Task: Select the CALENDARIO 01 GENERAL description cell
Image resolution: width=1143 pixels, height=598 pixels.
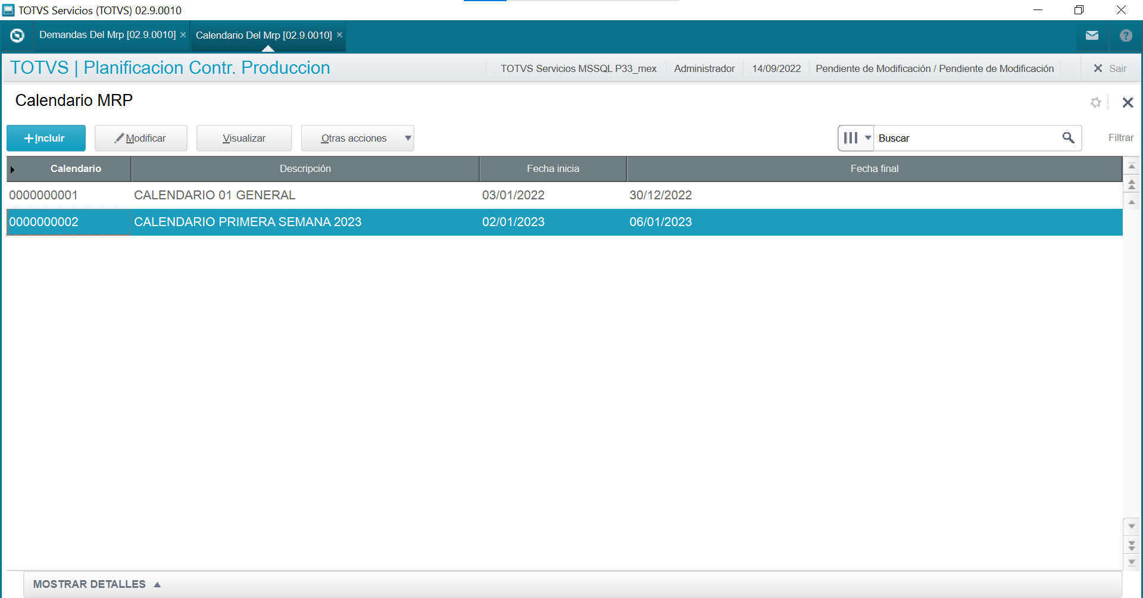Action: tap(215, 195)
